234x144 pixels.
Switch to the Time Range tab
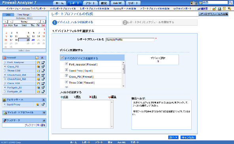23,15
